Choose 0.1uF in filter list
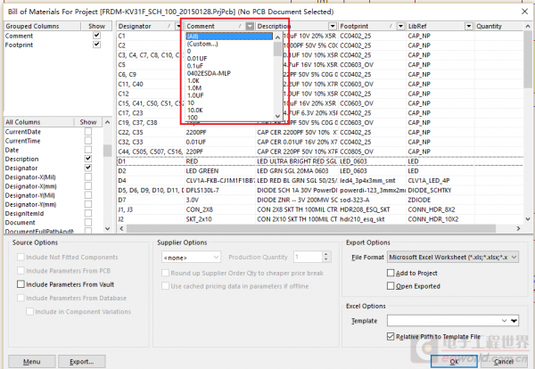 (194, 66)
